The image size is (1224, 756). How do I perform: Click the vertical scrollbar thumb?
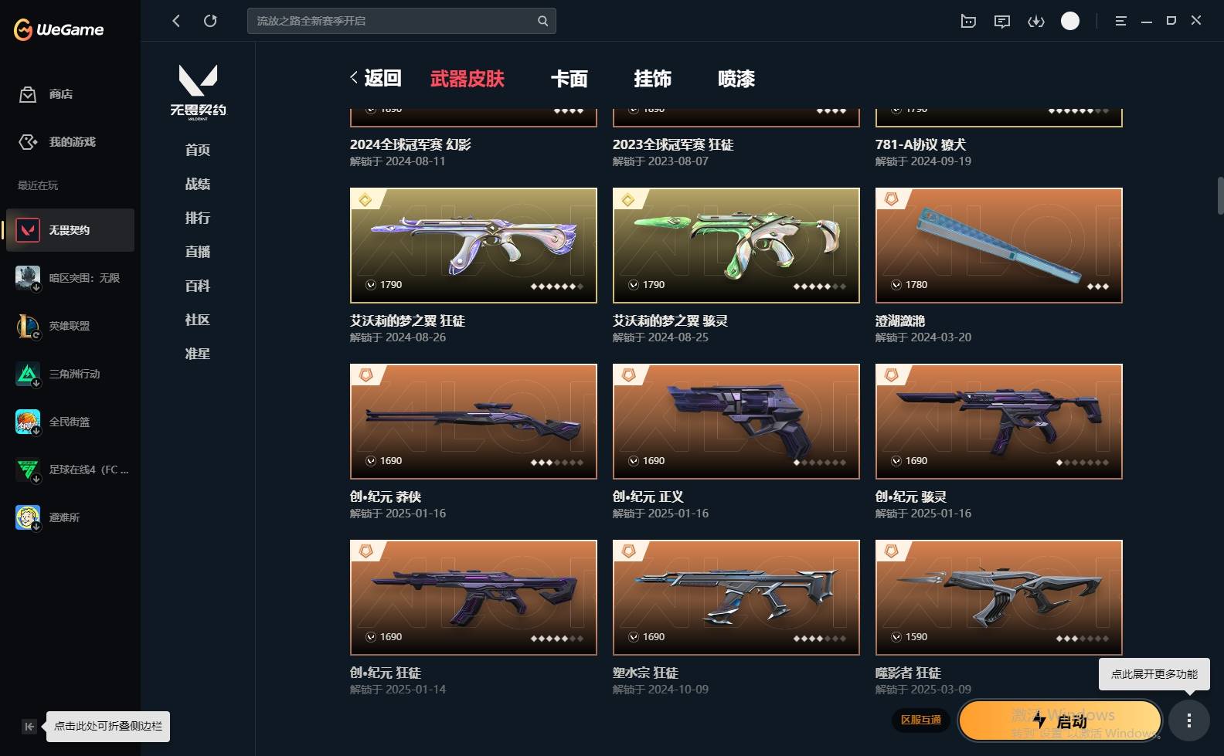(1220, 196)
